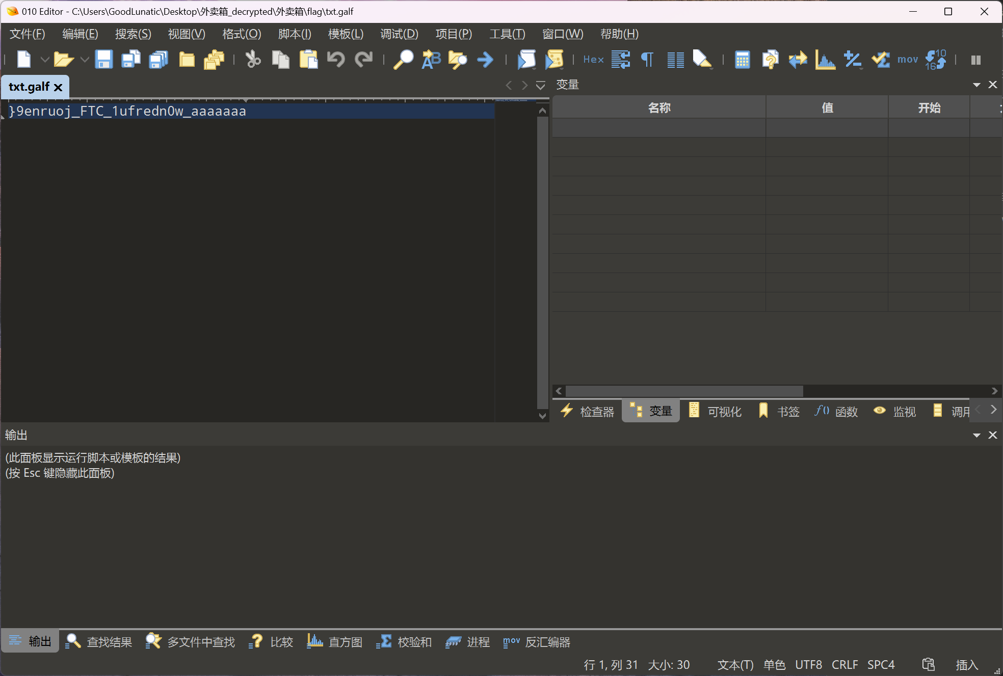Open the 模板(L) menu
Image resolution: width=1003 pixels, height=676 pixels.
coord(346,34)
